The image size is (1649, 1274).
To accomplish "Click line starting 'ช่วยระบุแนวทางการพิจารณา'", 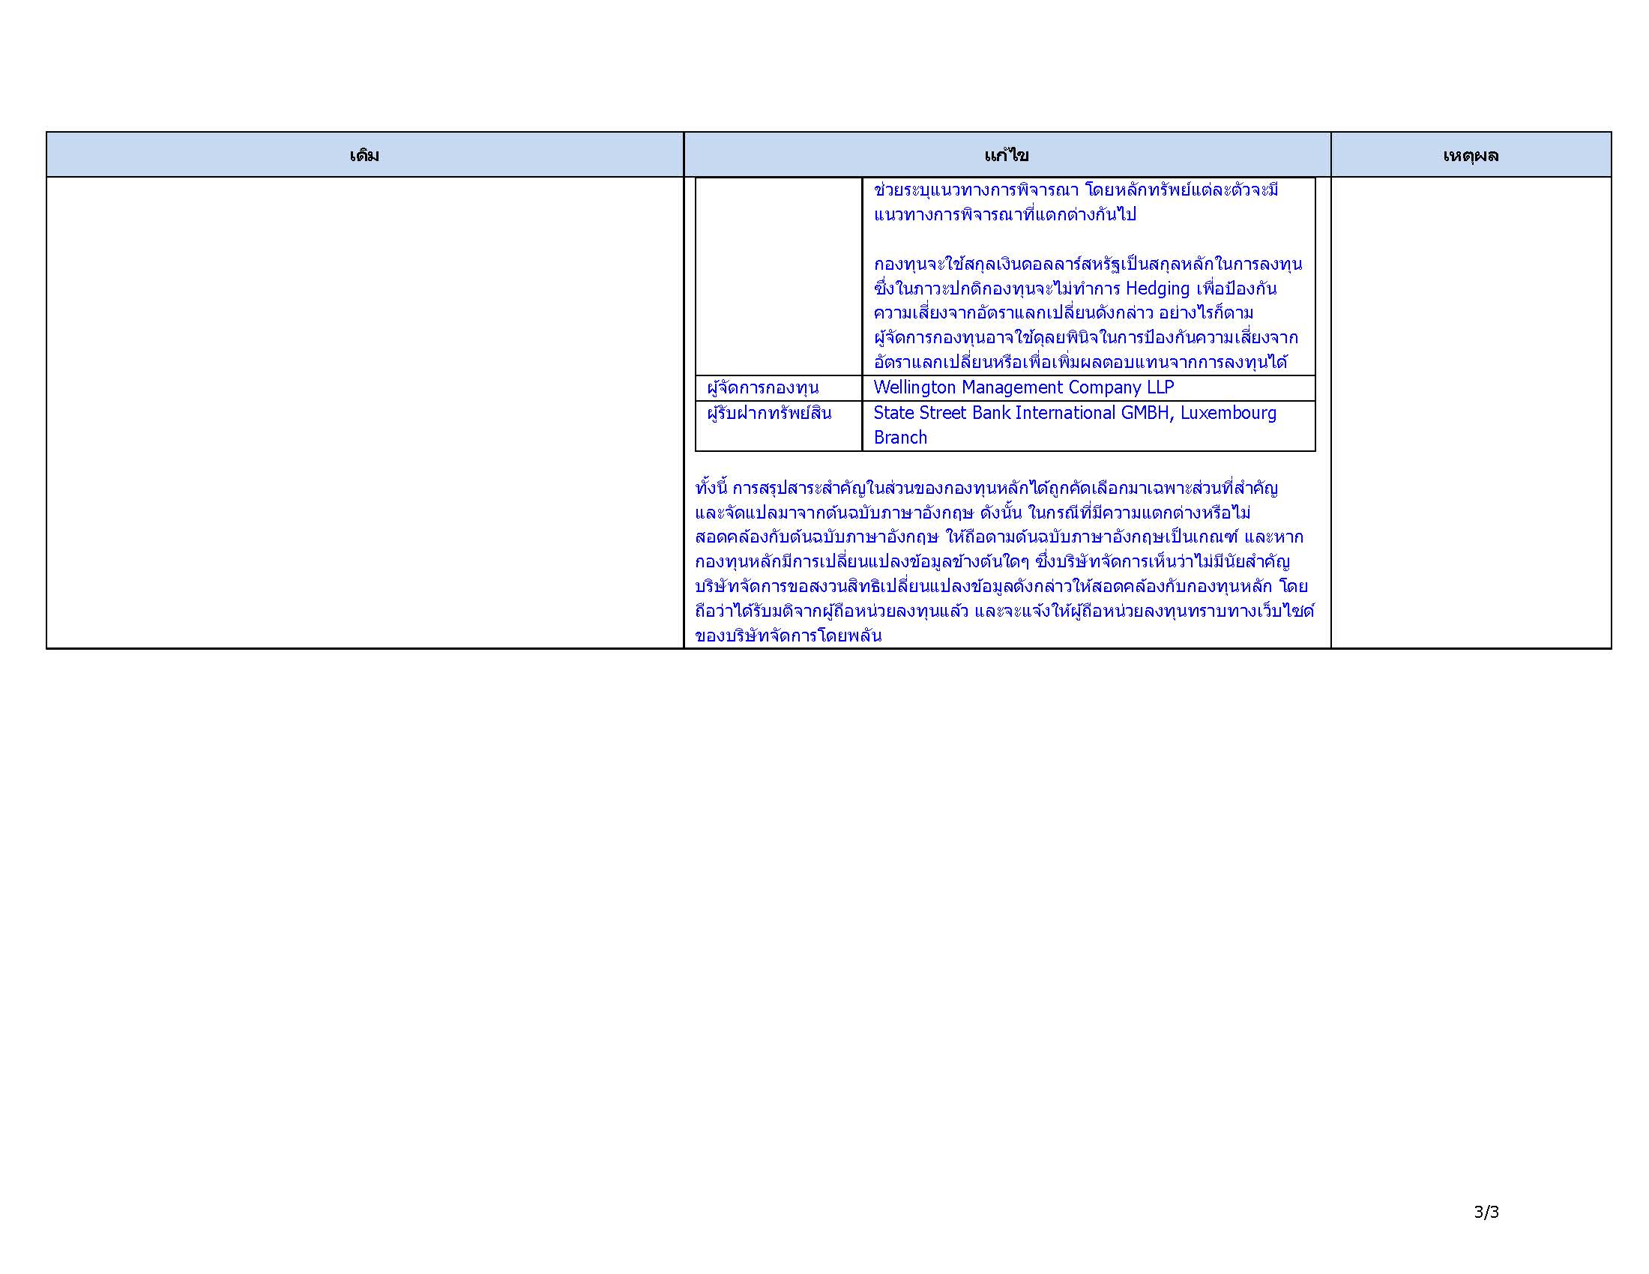I will click(x=1075, y=190).
